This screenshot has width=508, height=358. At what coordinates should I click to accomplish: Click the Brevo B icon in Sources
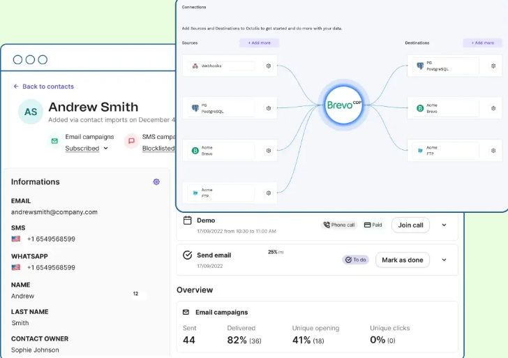195,151
